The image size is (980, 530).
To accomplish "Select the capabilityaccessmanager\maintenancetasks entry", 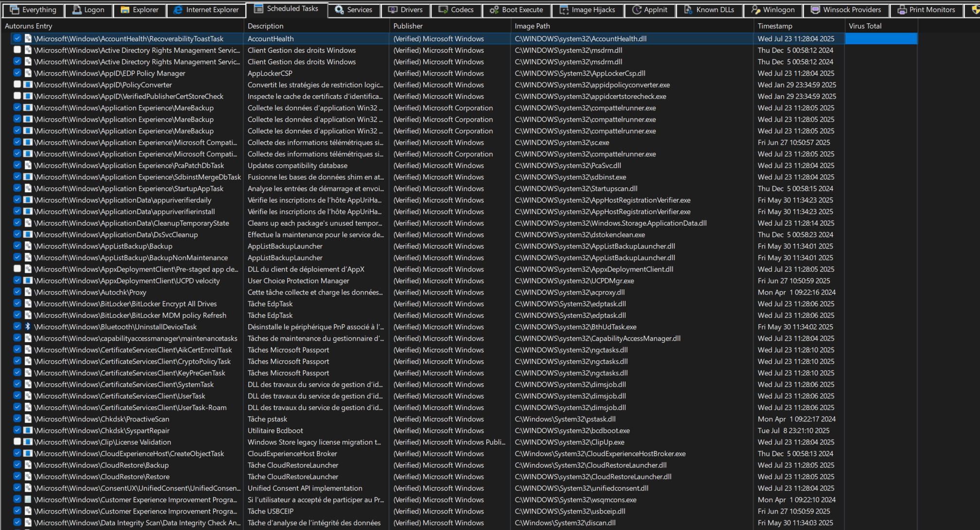I will pos(136,338).
